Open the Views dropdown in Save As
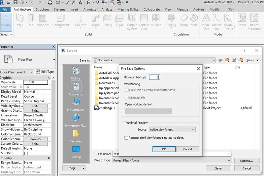 (x=252, y=60)
